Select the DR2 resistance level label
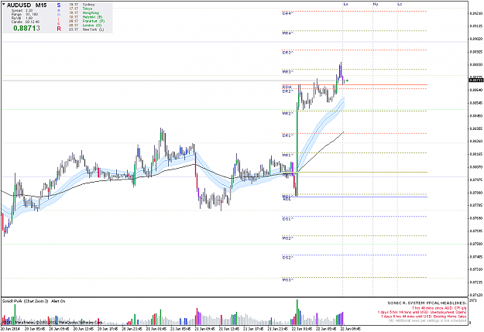This screenshot has height=332, width=484. point(287,91)
